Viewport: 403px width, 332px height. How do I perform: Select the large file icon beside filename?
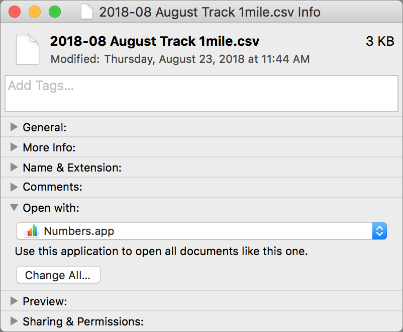coord(28,49)
